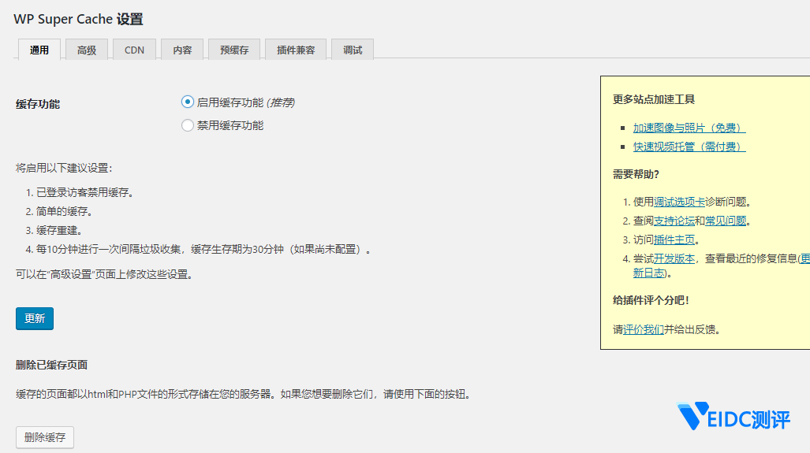Image resolution: width=810 pixels, height=453 pixels.
Task: Click the VEIDC测评 logo watermark
Action: 733,417
